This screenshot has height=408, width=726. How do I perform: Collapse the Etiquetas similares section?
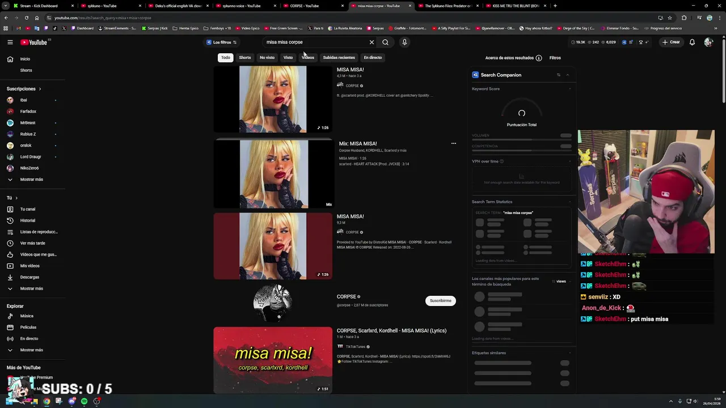click(569, 353)
